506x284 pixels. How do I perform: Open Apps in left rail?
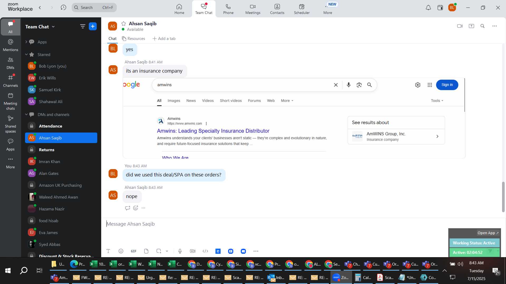coord(11,145)
